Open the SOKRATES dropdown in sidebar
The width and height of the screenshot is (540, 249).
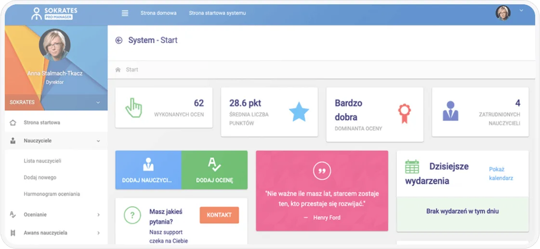(98, 102)
